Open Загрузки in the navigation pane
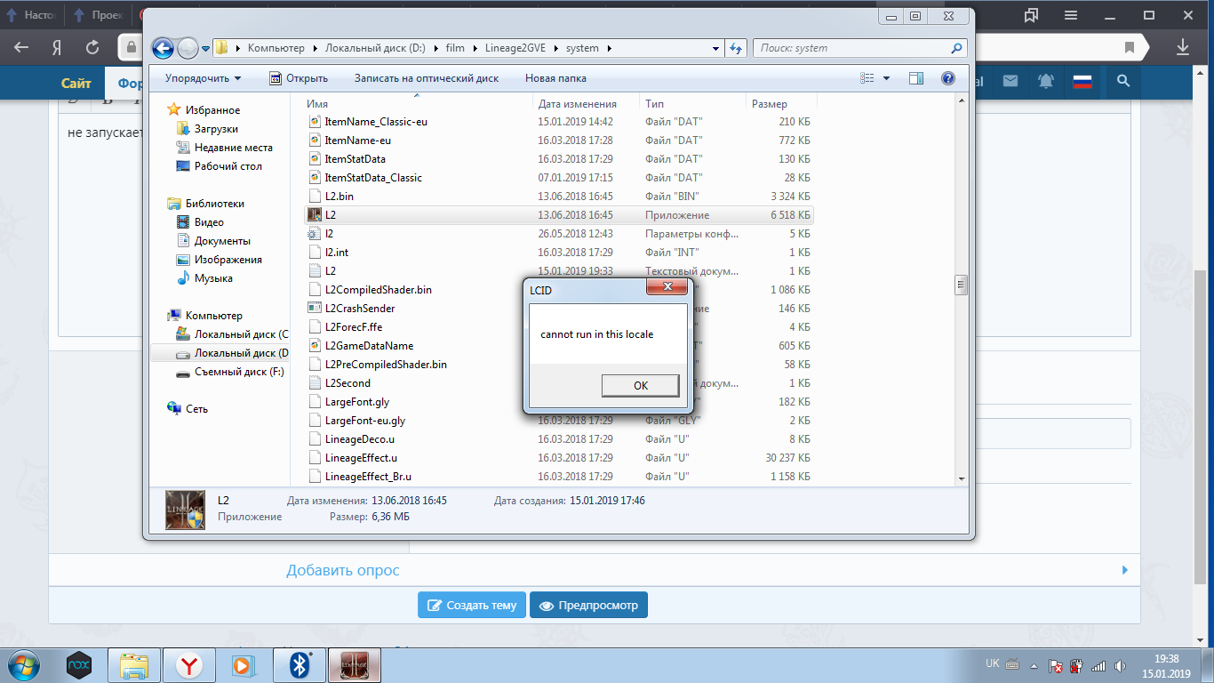 tap(216, 129)
